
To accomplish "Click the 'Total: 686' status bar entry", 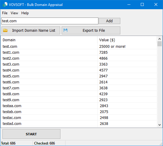I will pos(8,143).
